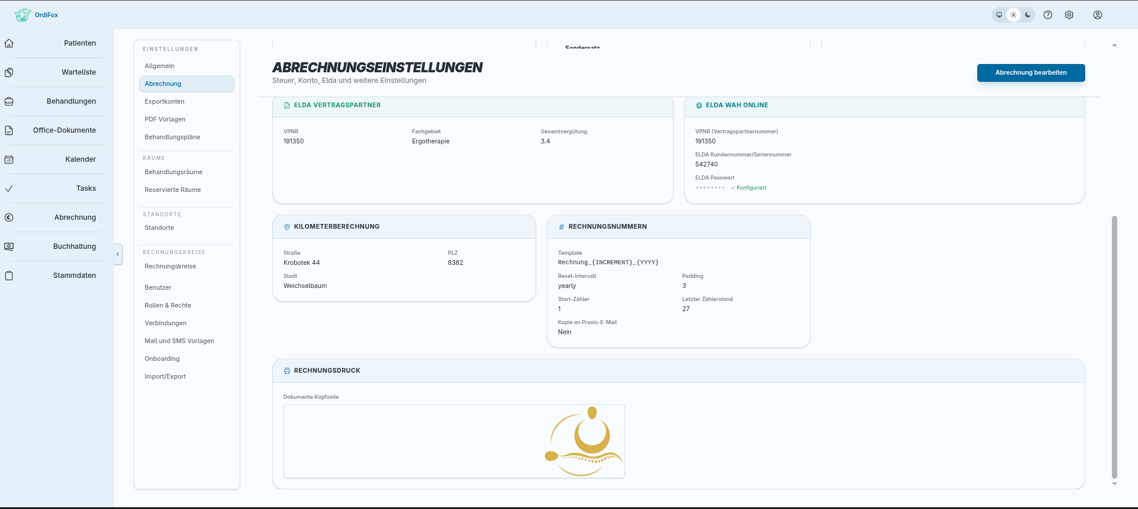Open Office-Dokumente in main navigation
This screenshot has height=509, width=1138.
pos(65,130)
